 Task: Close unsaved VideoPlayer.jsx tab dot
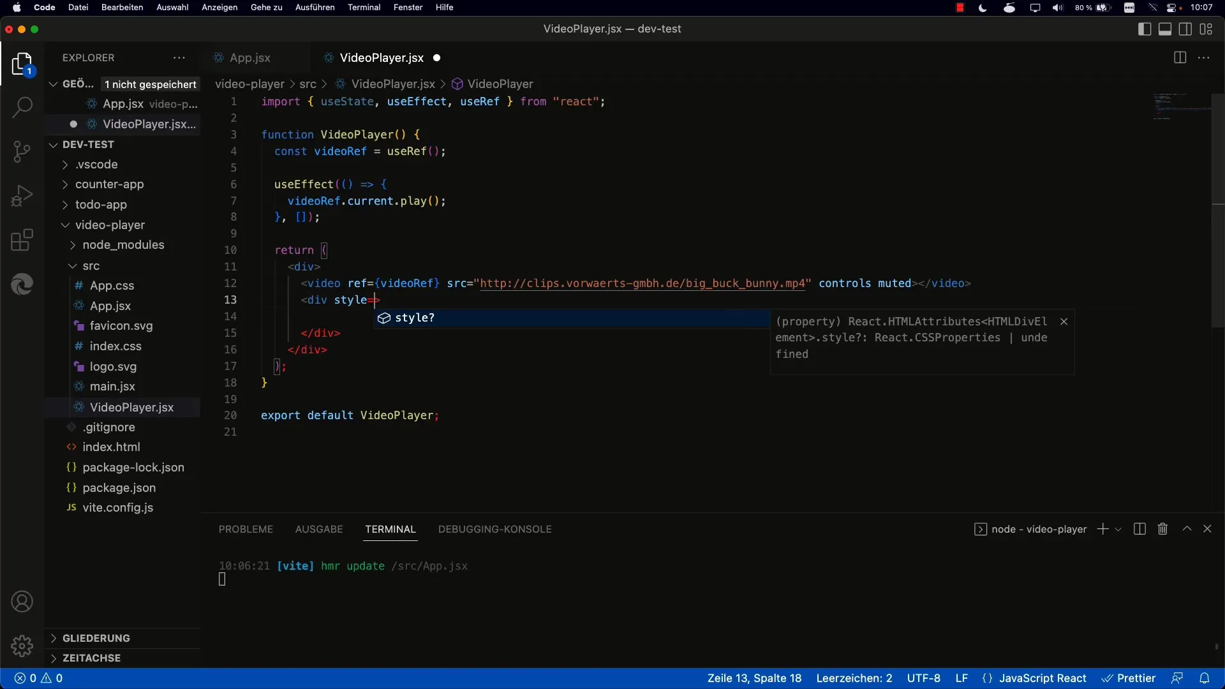click(x=437, y=57)
